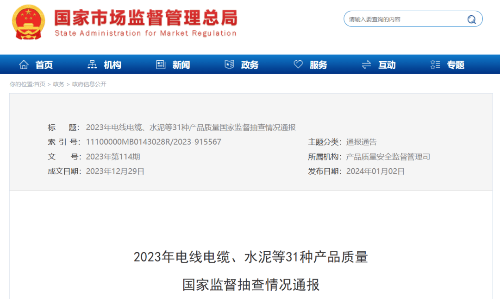Click the 主题分类 field label
The image size is (500, 299).
click(x=325, y=142)
